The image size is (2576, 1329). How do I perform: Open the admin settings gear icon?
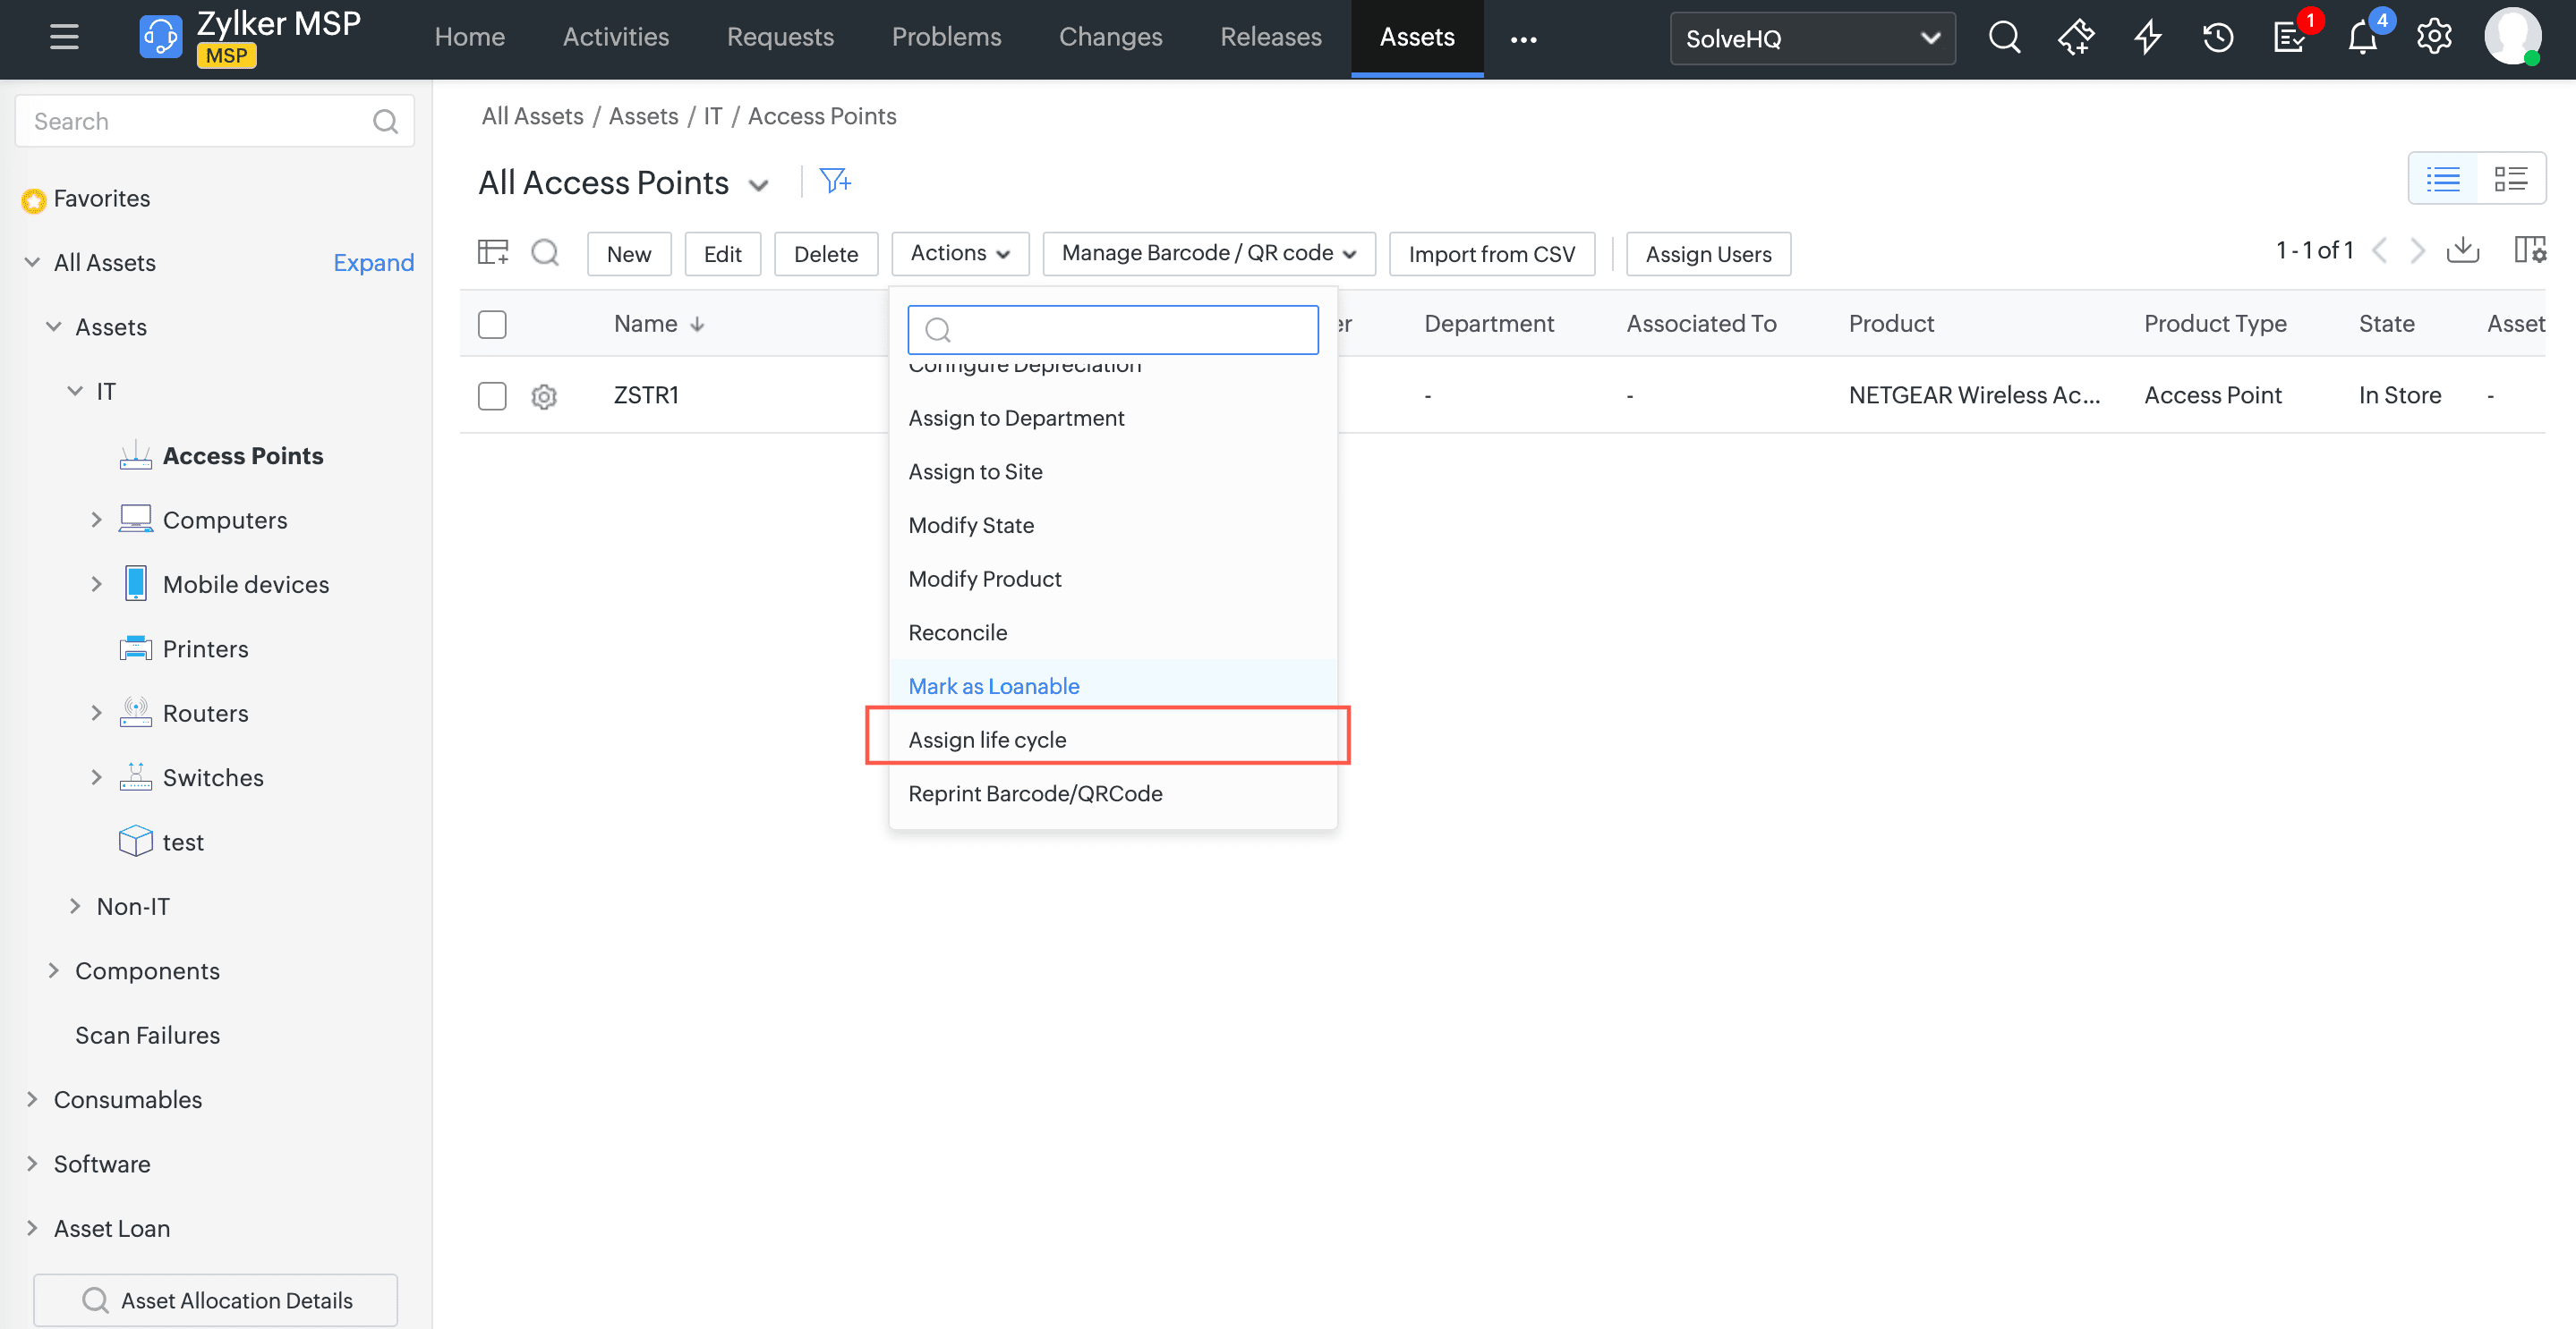pyautogui.click(x=2433, y=38)
